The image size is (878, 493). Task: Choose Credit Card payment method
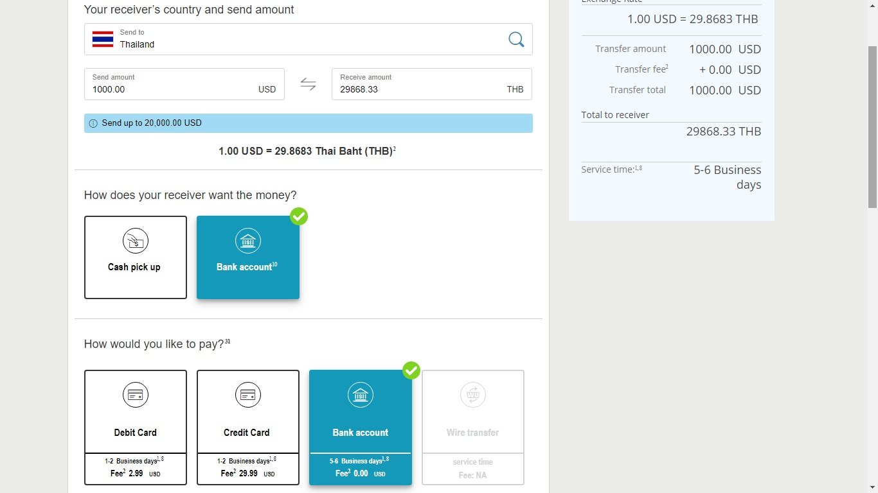pos(248,428)
